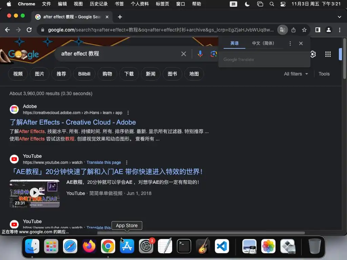This screenshot has height=260, width=347.
Task: Click in the Google search input field
Action: (x=120, y=54)
